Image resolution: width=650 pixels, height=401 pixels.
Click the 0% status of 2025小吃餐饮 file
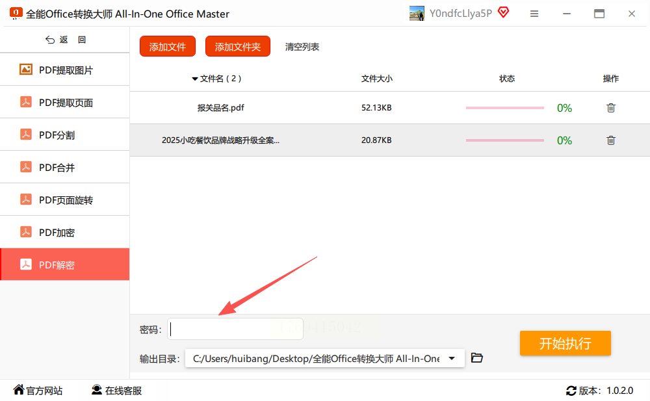pyautogui.click(x=564, y=140)
